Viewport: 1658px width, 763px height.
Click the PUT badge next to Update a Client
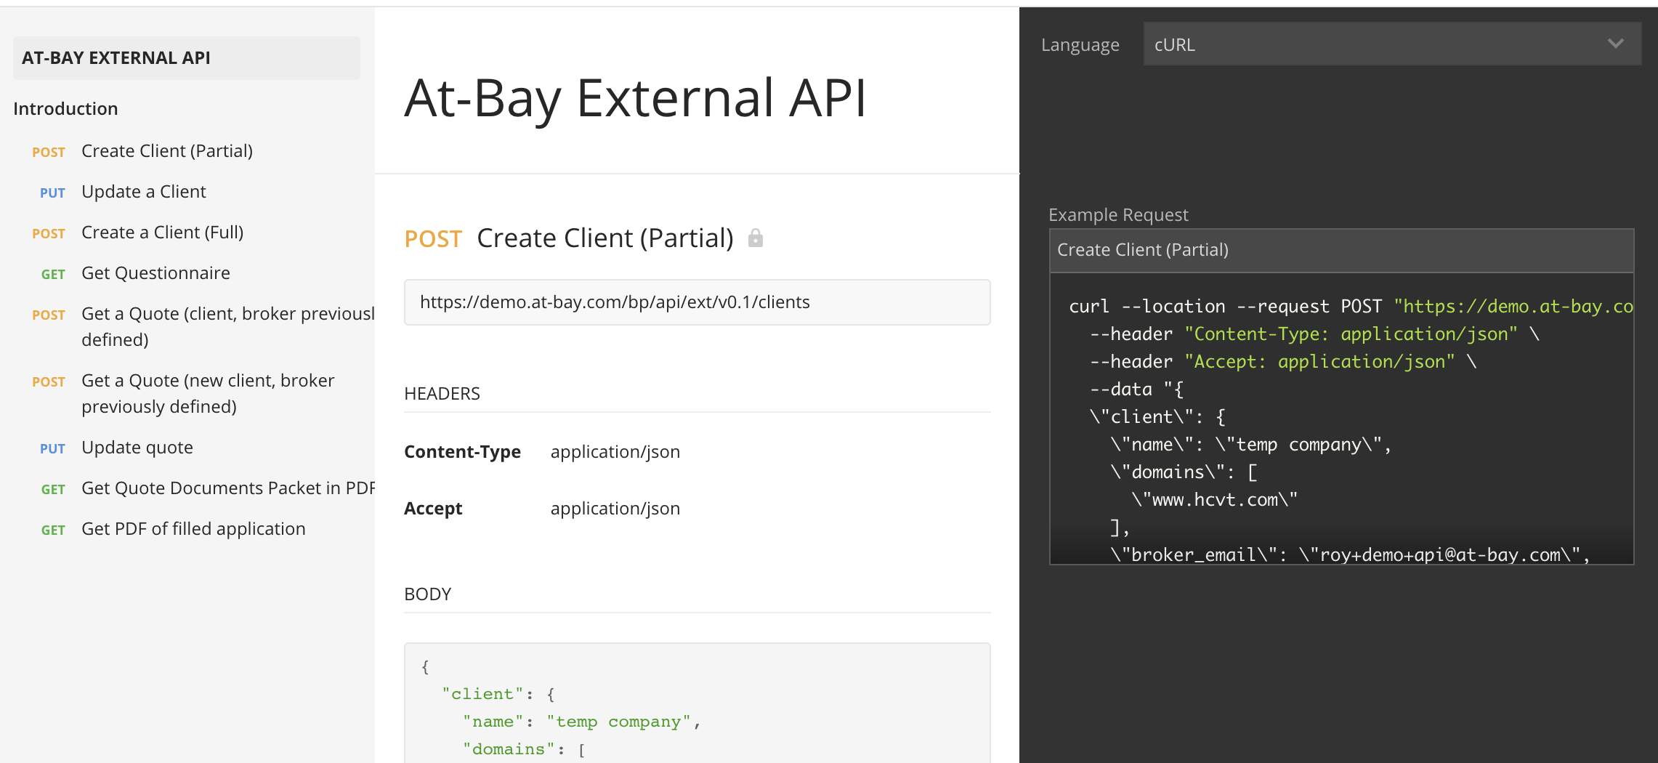[x=52, y=193]
